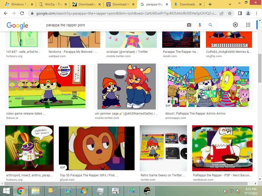Click into the Google search box
The image size is (262, 196).
(x=114, y=25)
